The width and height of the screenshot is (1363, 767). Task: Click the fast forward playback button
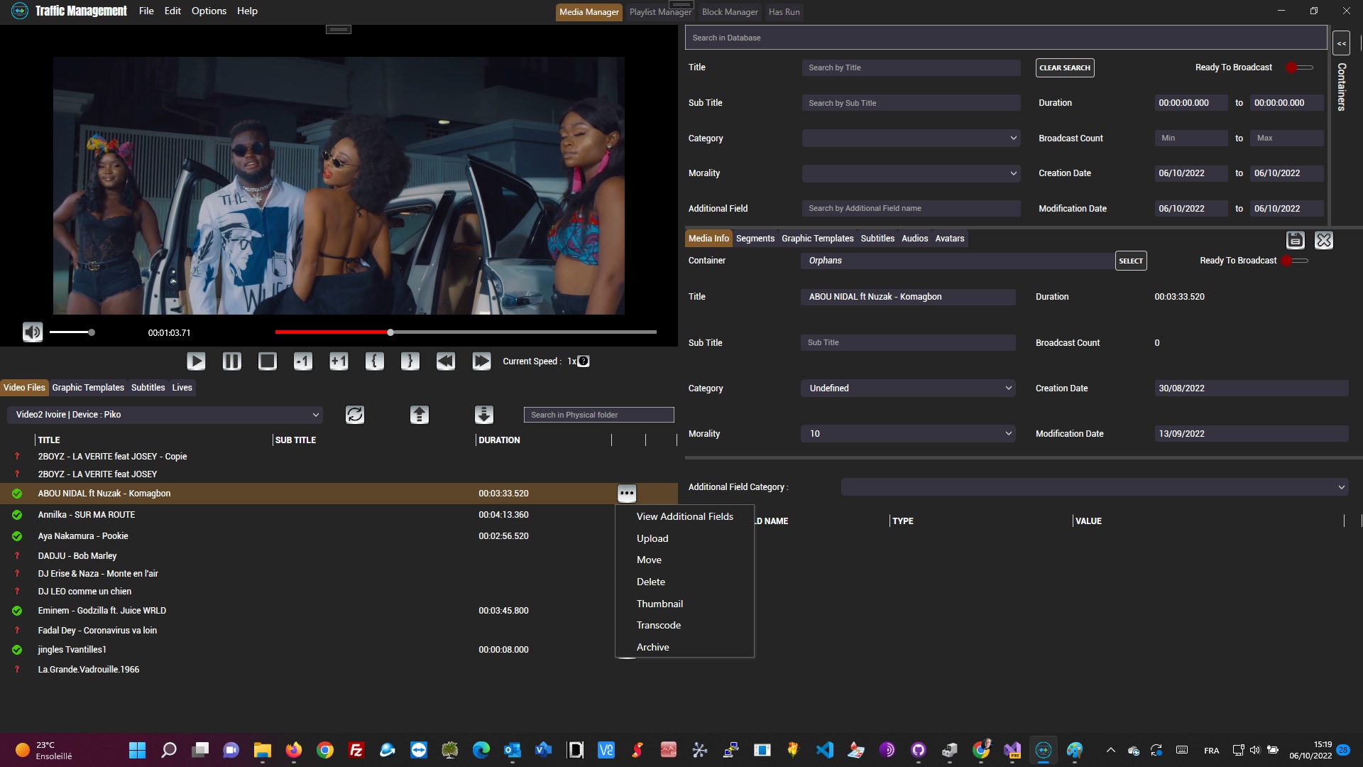pyautogui.click(x=481, y=361)
